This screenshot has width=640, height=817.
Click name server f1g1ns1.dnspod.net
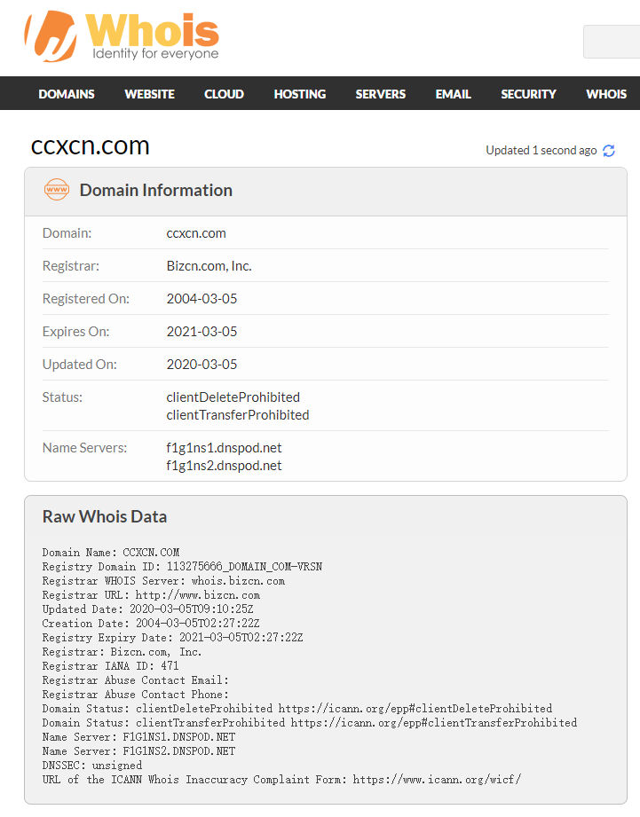(x=224, y=448)
